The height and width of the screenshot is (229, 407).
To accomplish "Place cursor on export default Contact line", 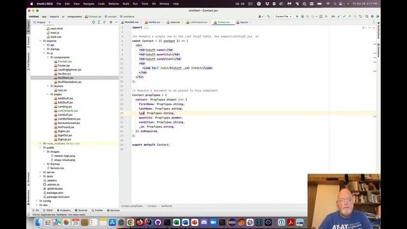I will [x=151, y=145].
